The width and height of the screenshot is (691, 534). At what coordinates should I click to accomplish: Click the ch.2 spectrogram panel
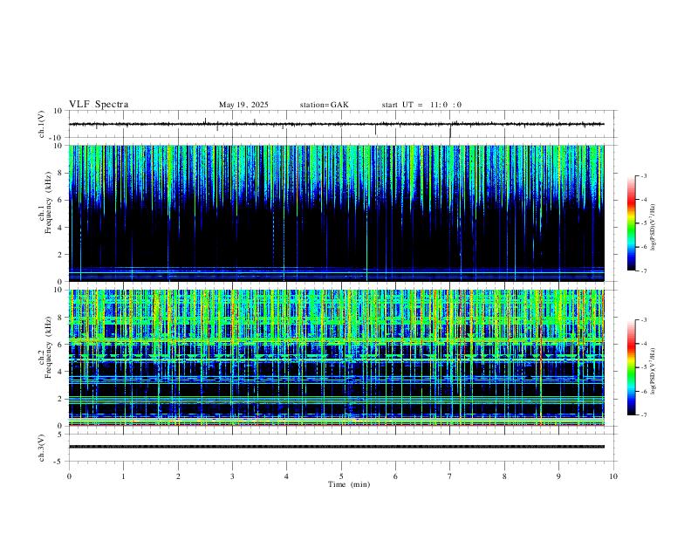coord(336,358)
